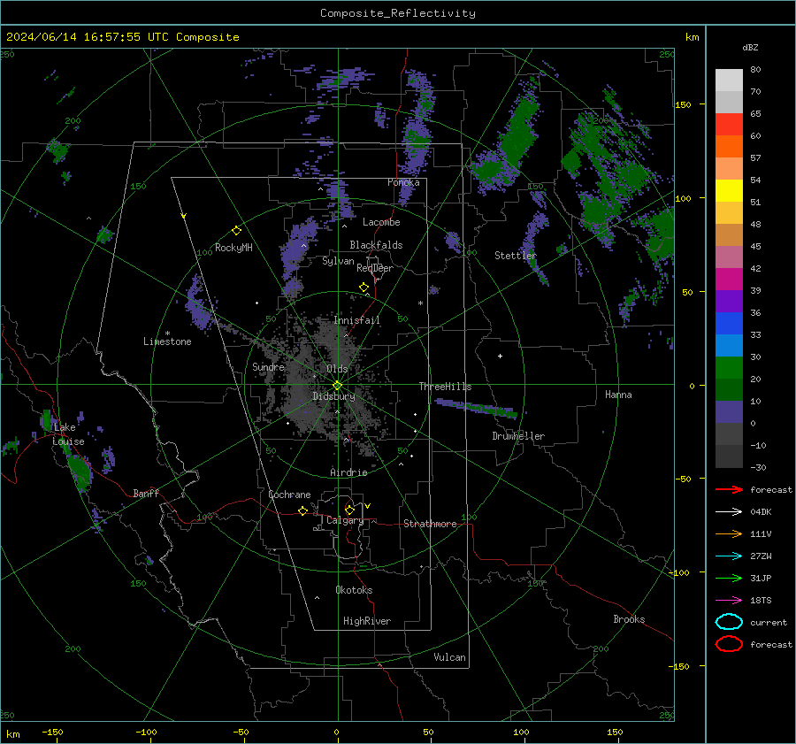This screenshot has height=744, width=796.
Task: Click the yellow diamond marker near RockyMH
Action: click(x=236, y=231)
